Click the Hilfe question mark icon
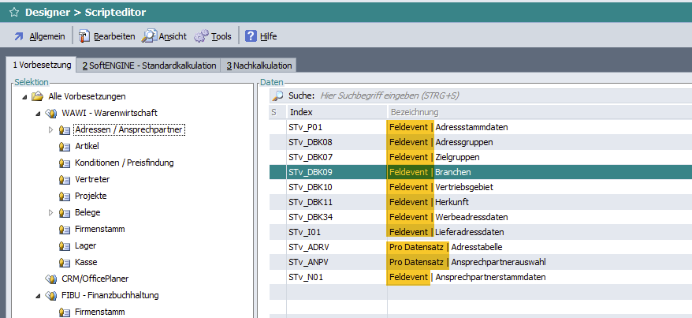Image resolution: width=692 pixels, height=318 pixels. [x=251, y=36]
